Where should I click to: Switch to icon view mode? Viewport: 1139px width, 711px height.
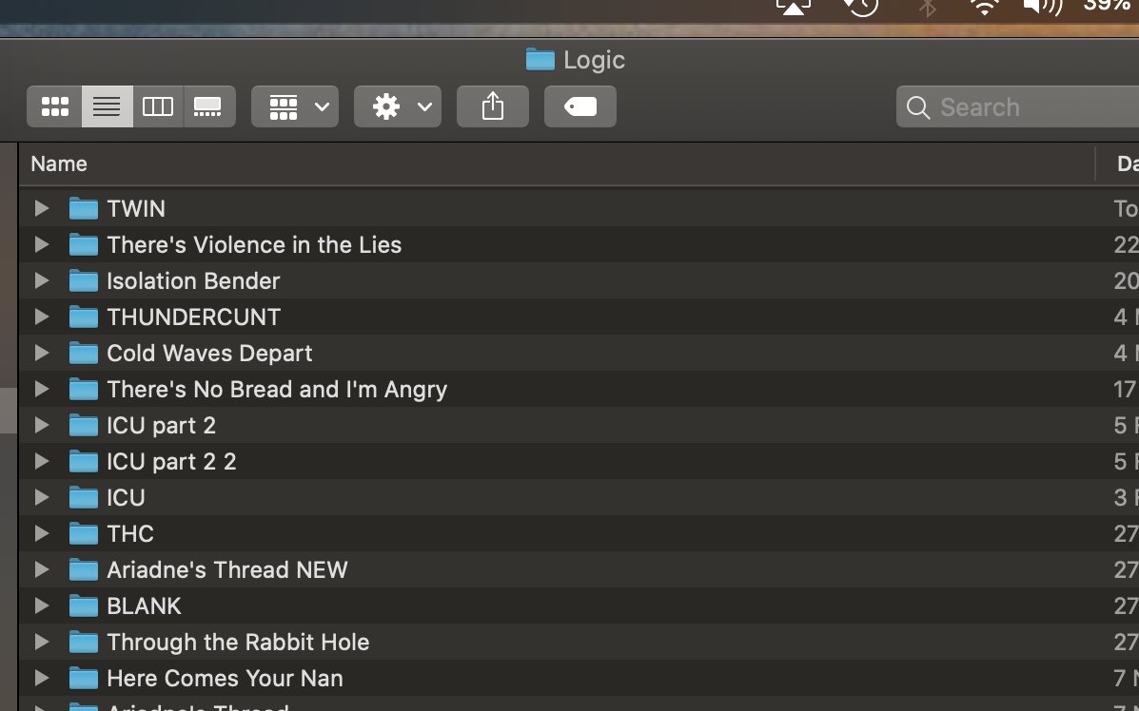54,106
